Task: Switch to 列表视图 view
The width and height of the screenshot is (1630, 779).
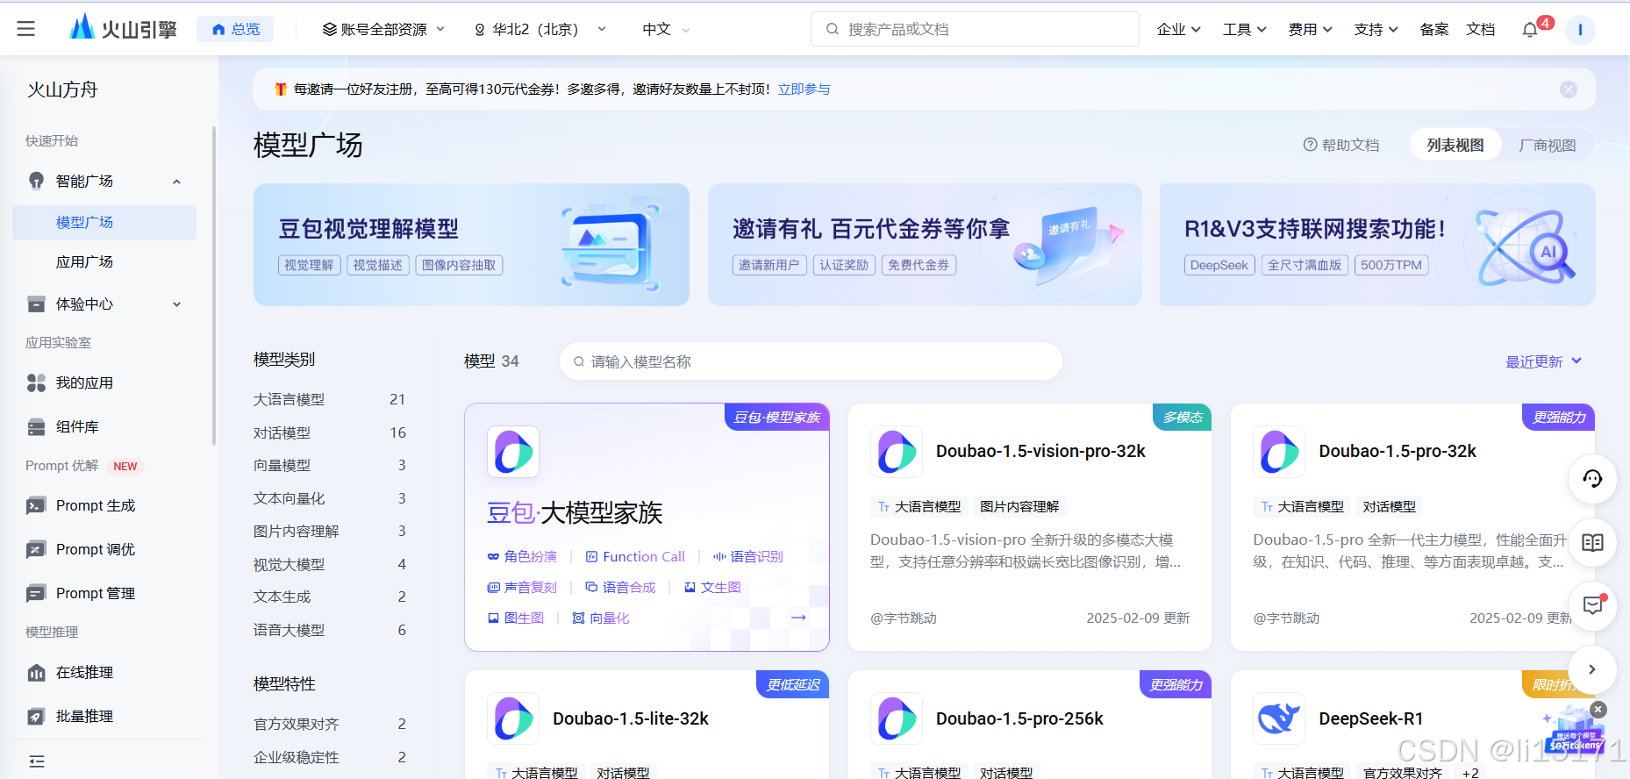Action: coord(1455,145)
